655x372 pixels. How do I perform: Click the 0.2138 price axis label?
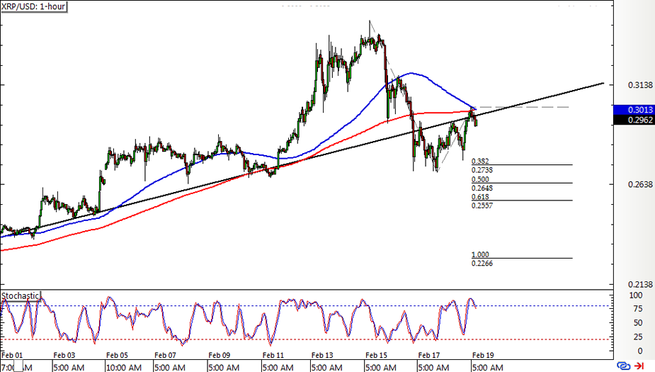[640, 285]
